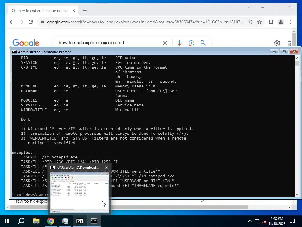
Task: Bookmark this page with the star icon
Action: click(260, 22)
